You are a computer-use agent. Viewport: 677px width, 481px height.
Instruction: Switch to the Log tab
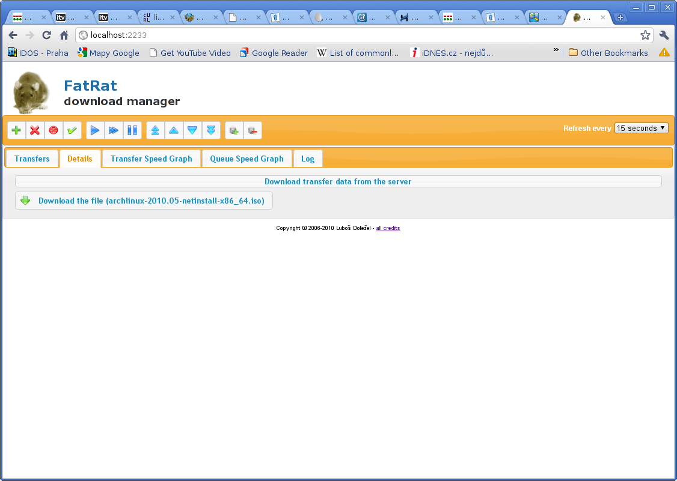point(308,159)
